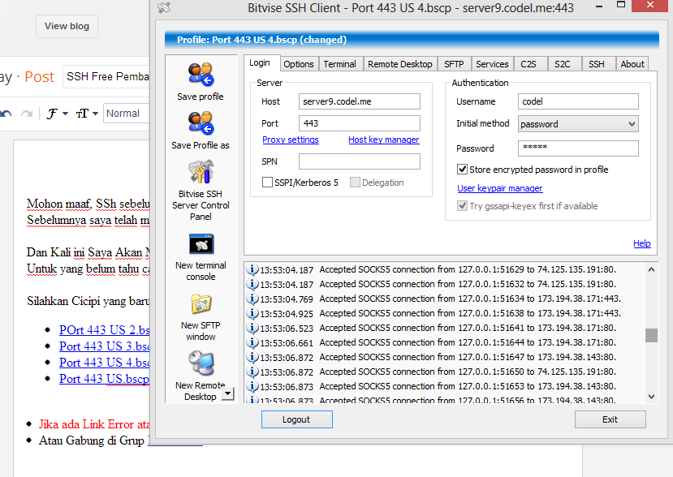Click the Post breadcrumb in blog editor
Image resolution: width=673 pixels, height=477 pixels.
point(39,77)
